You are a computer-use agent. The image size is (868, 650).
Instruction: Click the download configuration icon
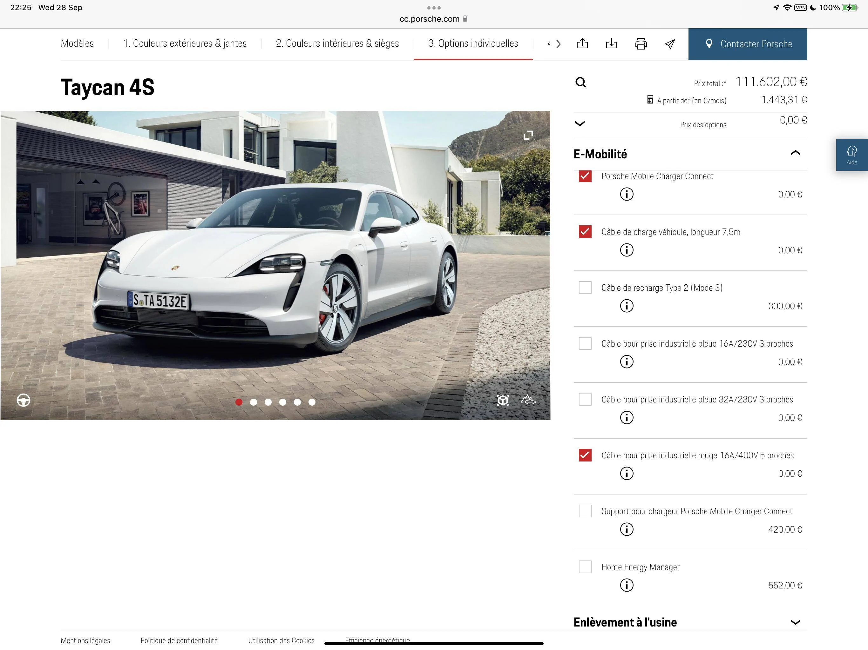[x=611, y=43]
